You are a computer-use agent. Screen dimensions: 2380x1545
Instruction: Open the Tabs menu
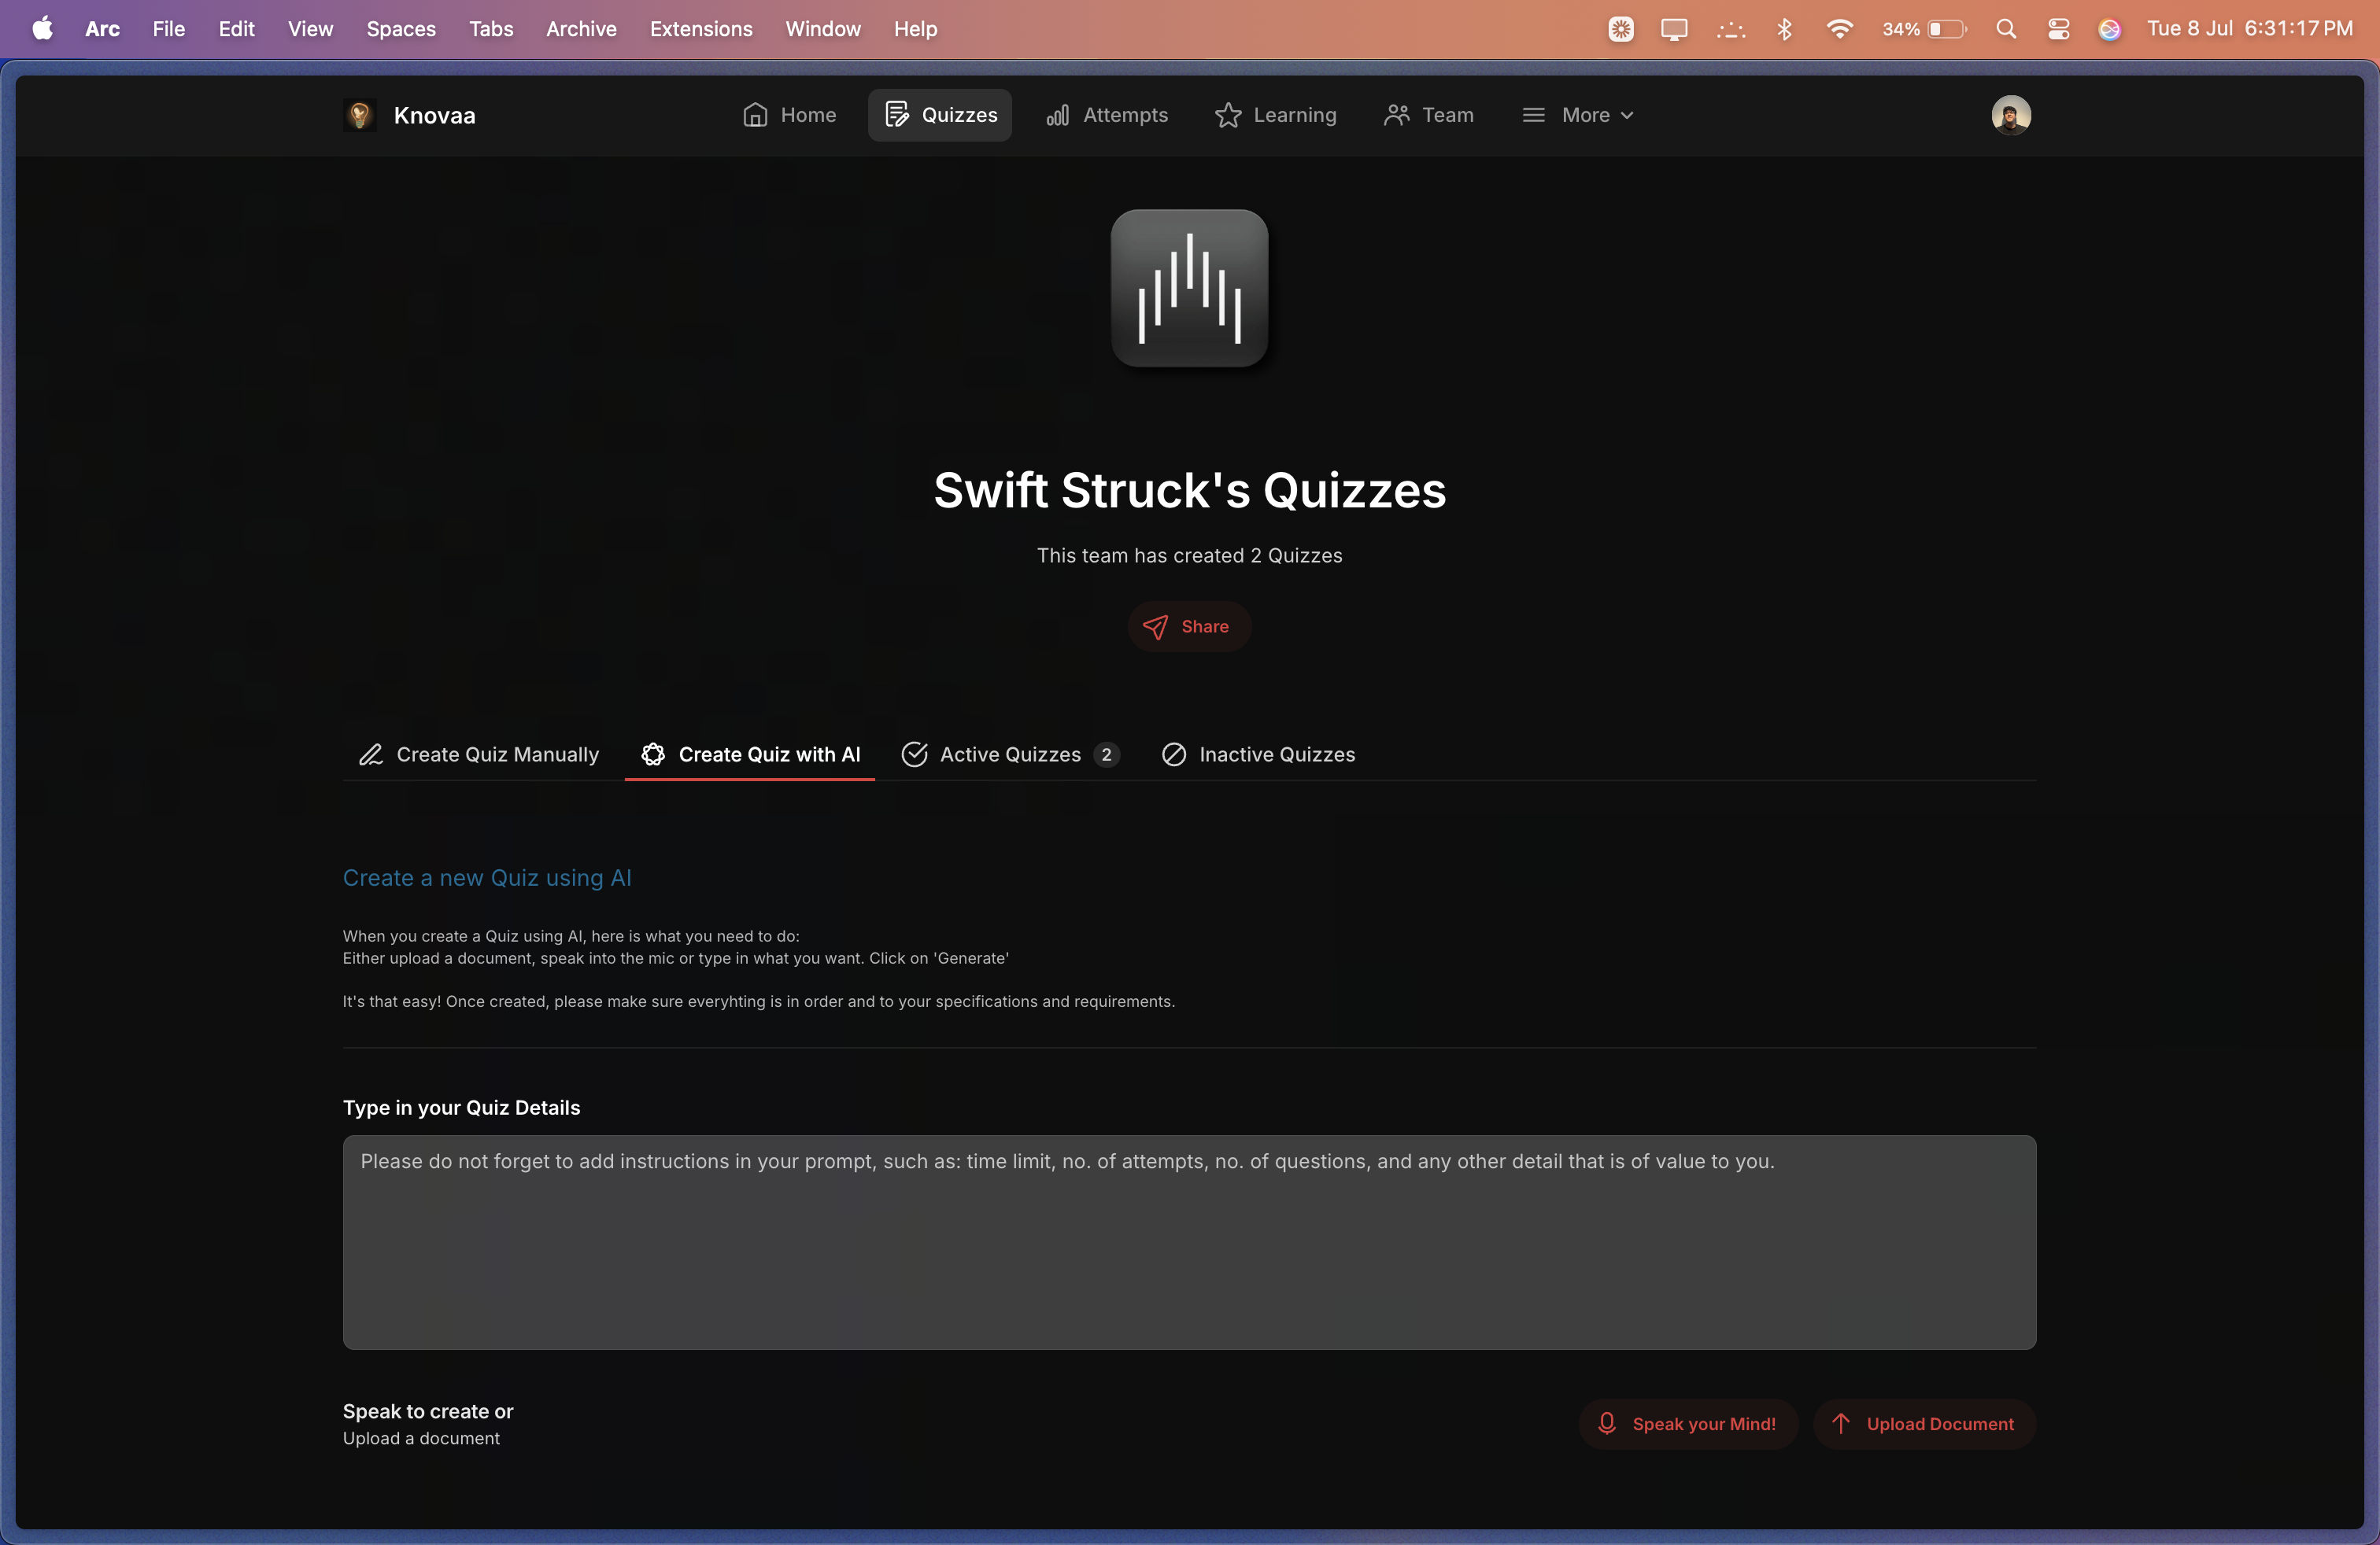click(x=491, y=29)
